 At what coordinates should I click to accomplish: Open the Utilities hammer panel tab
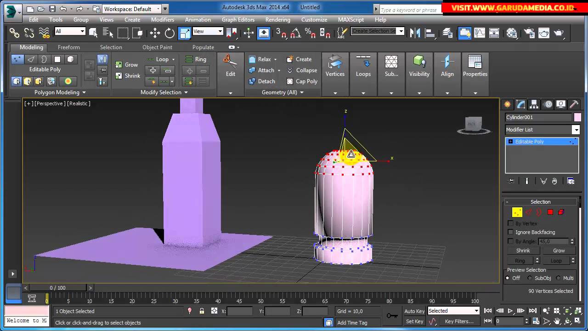tap(574, 104)
